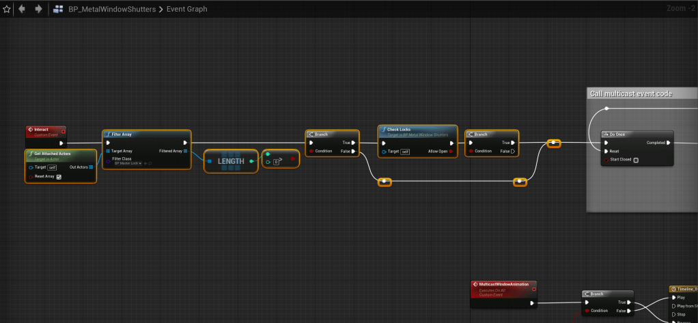Screen dimensions: 698x323
Task: Click BP_MetalWindowShutters in the breadcrumb
Action: [111, 10]
